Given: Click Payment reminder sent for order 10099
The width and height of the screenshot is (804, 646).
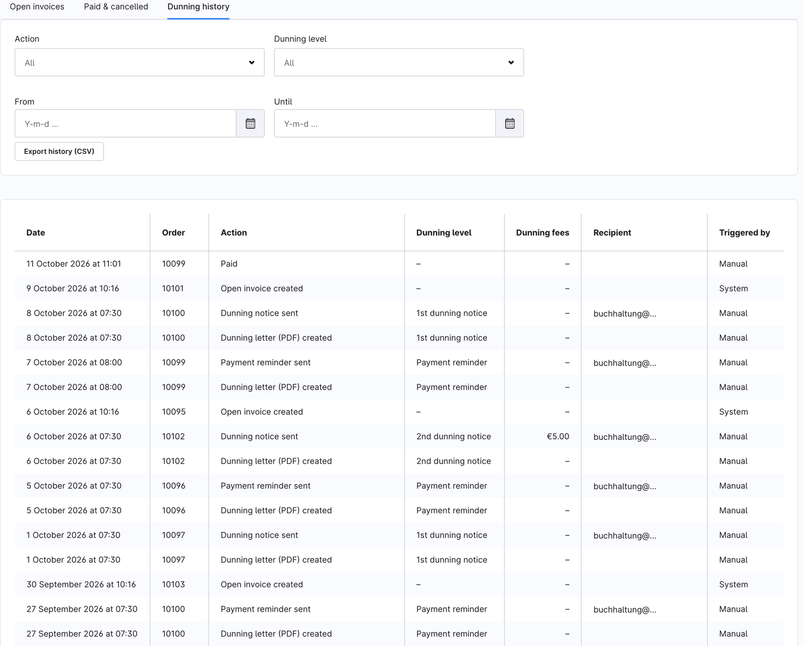Looking at the screenshot, I should pos(265,362).
